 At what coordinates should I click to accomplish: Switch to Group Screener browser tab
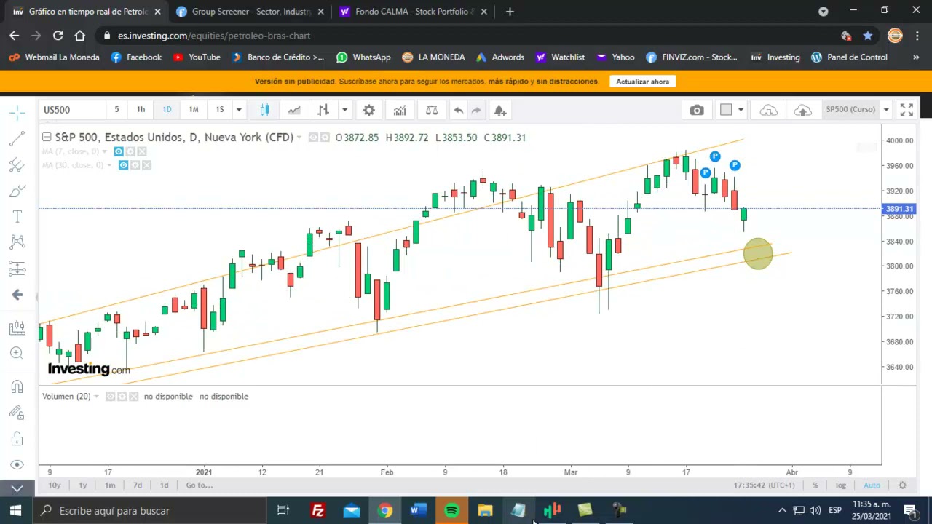point(250,12)
